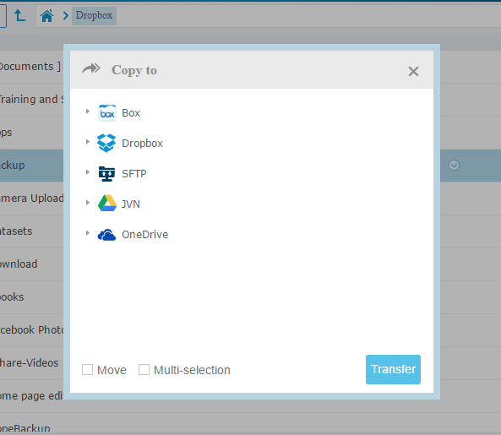Click the Box service icon

point(106,113)
